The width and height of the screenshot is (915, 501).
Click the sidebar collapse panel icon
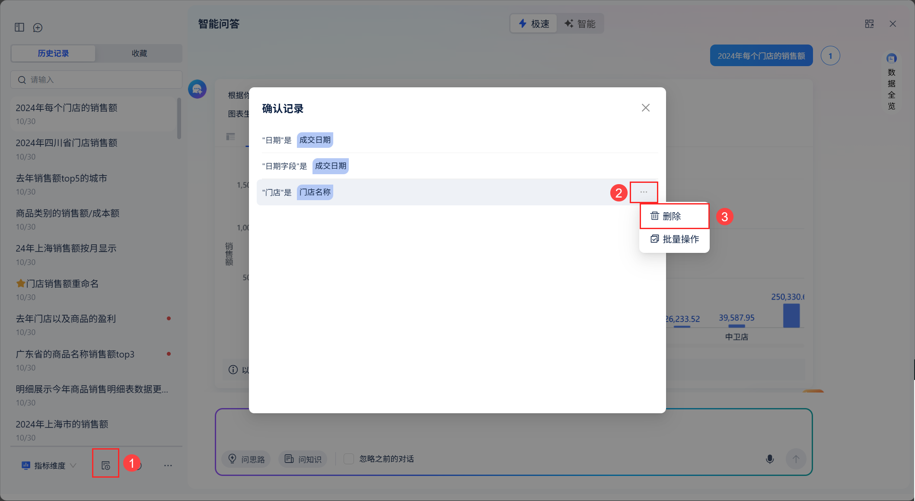(19, 27)
